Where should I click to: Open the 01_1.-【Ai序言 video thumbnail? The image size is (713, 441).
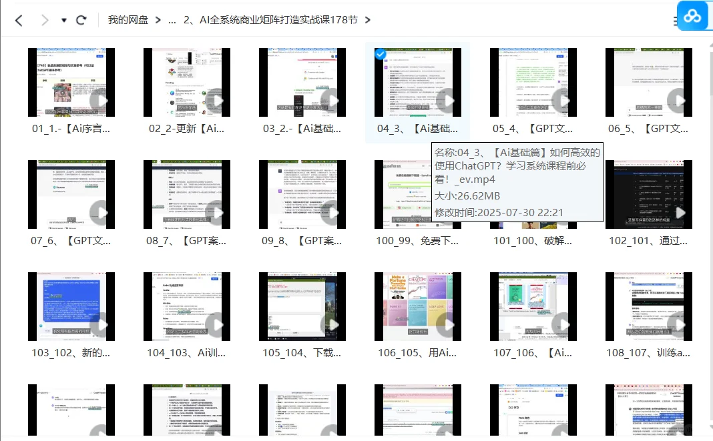pyautogui.click(x=71, y=82)
